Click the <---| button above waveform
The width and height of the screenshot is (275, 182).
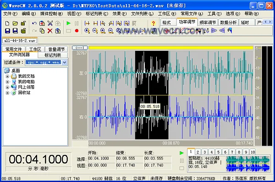pyautogui.click(x=80, y=48)
